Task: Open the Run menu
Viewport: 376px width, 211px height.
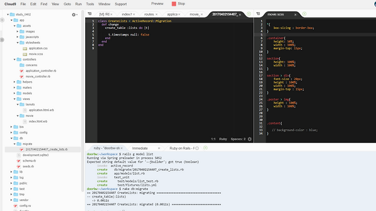Action: [78, 4]
